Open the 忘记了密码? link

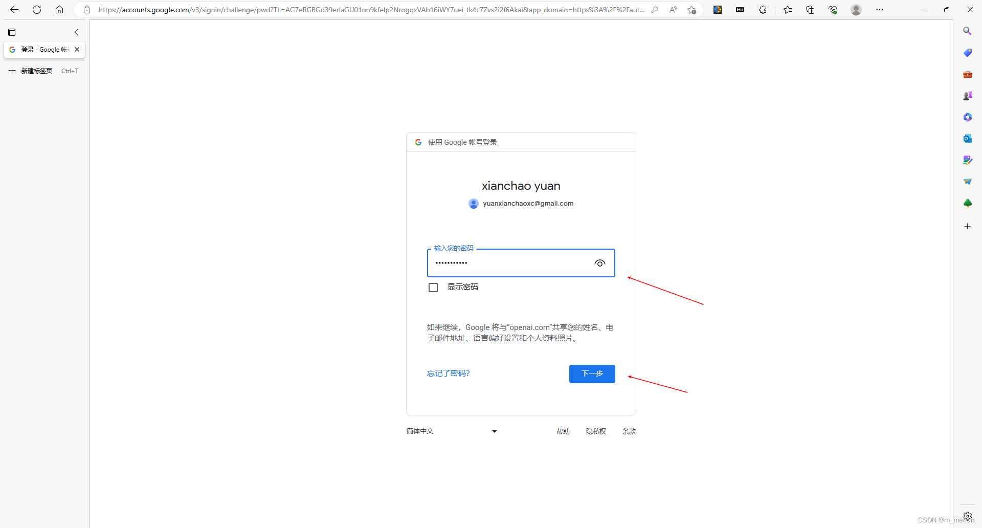448,373
